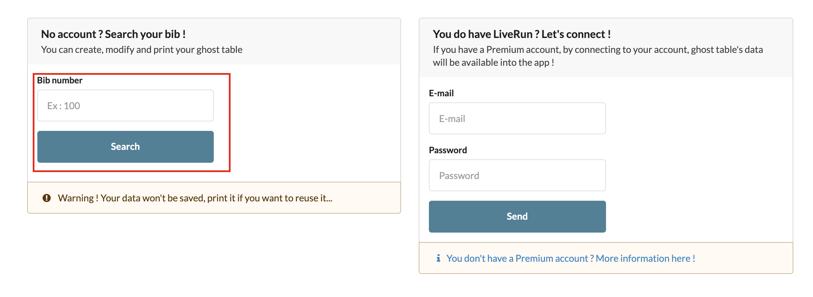Select the Password input box
The width and height of the screenshot is (813, 297).
click(517, 175)
